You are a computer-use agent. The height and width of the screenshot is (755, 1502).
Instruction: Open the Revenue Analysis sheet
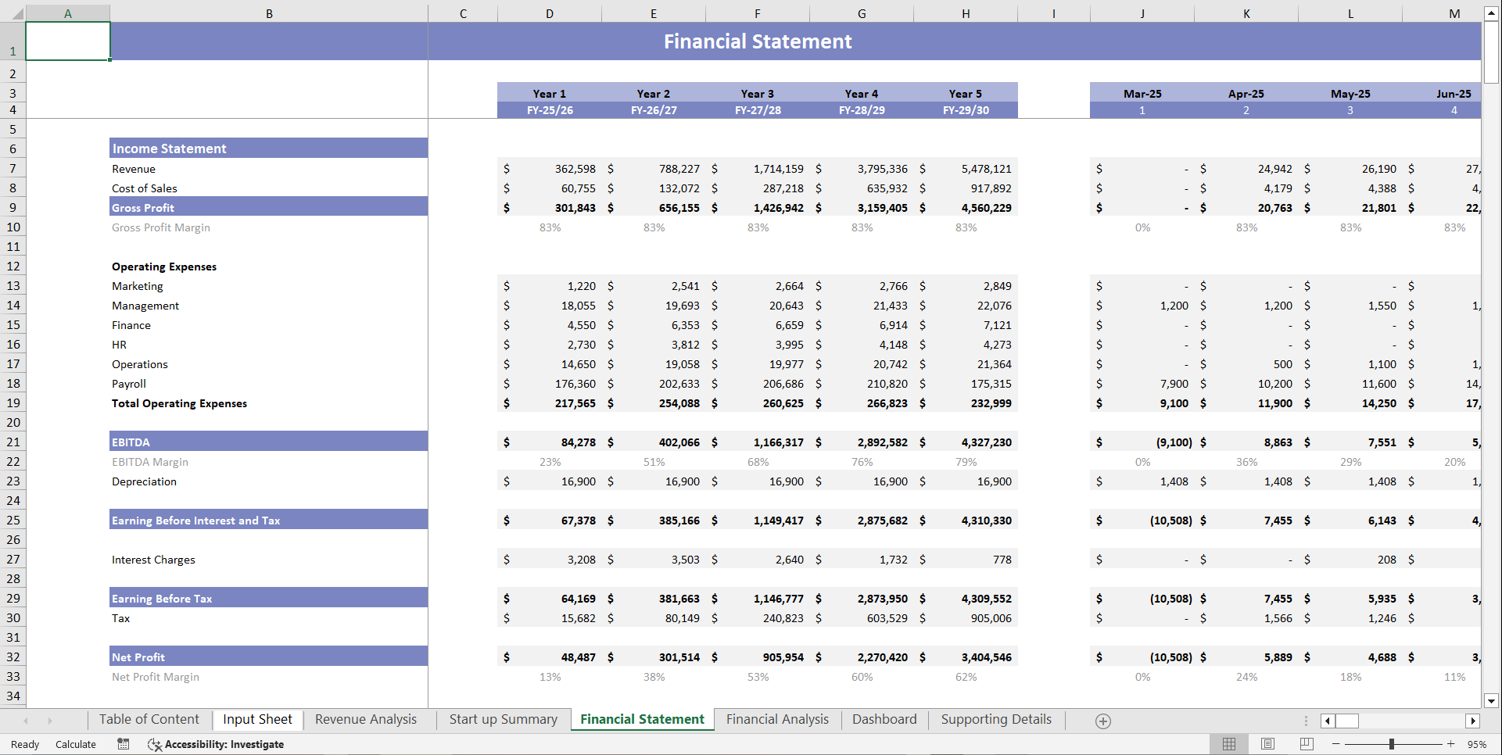pyautogui.click(x=365, y=719)
